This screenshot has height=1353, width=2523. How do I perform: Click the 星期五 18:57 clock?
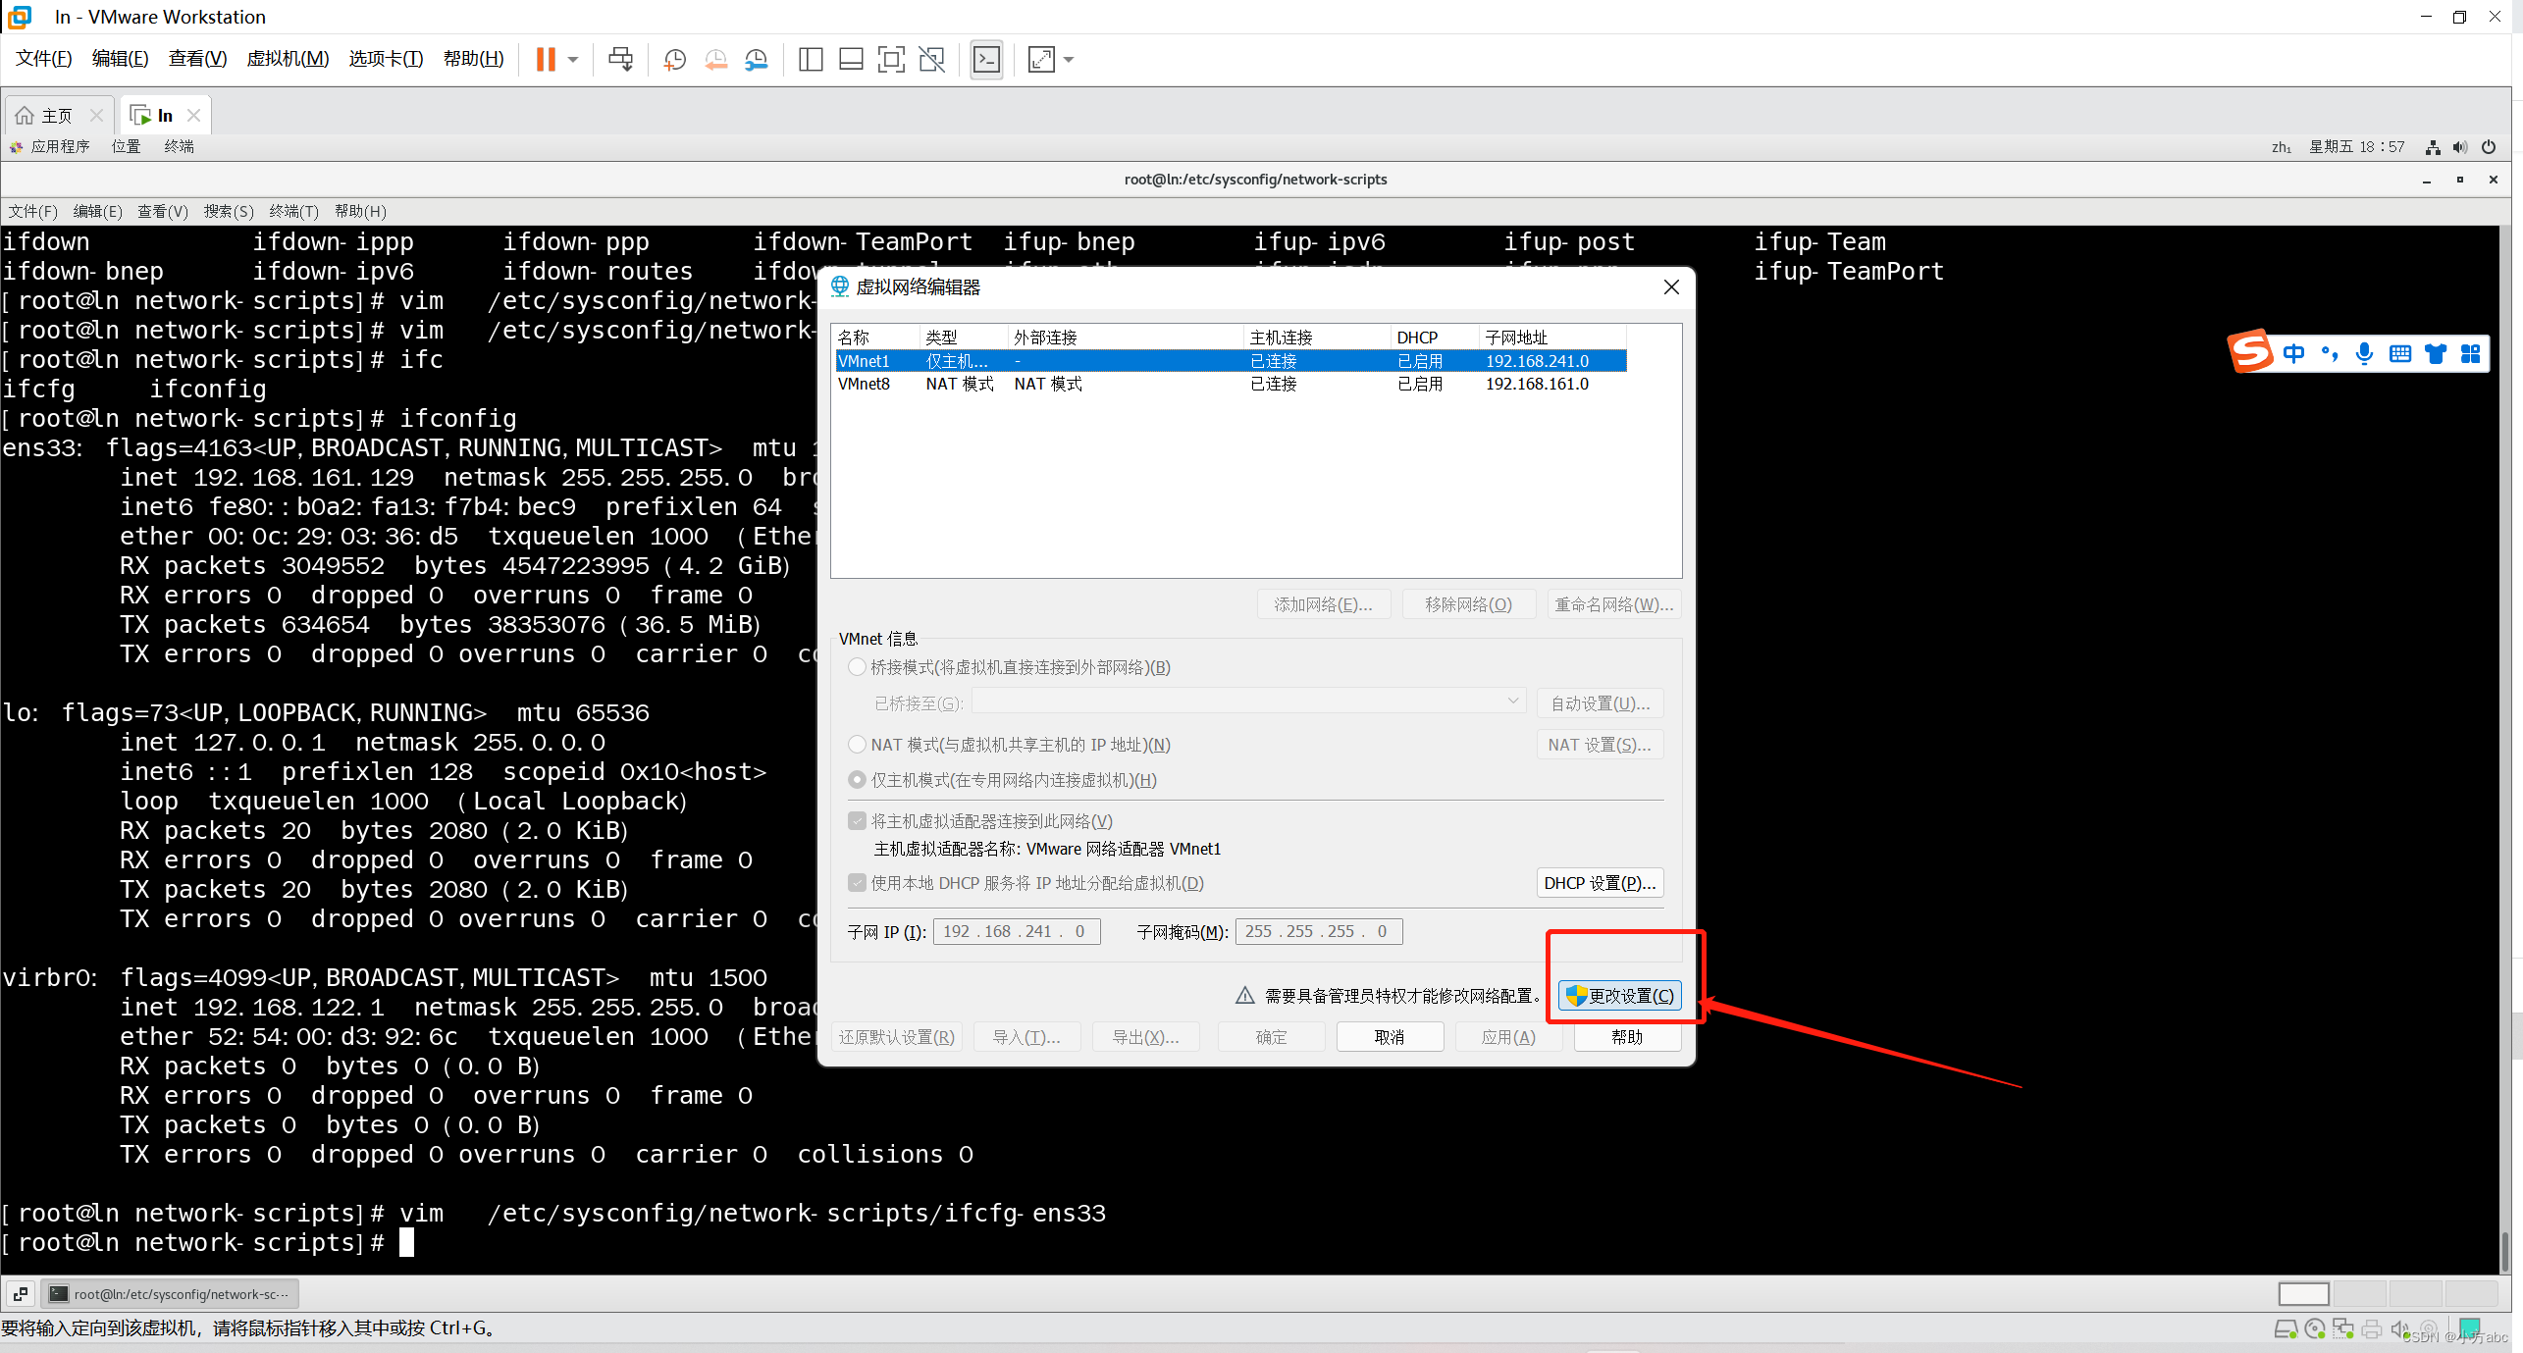[2356, 147]
